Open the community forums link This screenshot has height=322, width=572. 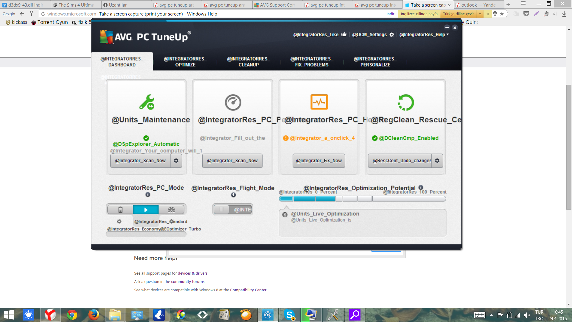(188, 282)
